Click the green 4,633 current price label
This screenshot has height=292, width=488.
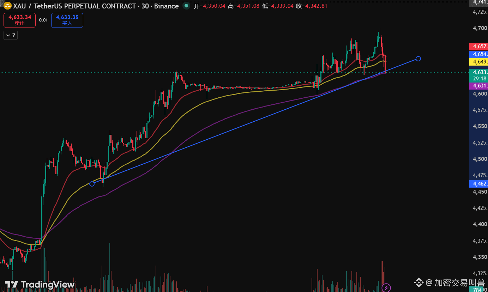tap(478, 72)
